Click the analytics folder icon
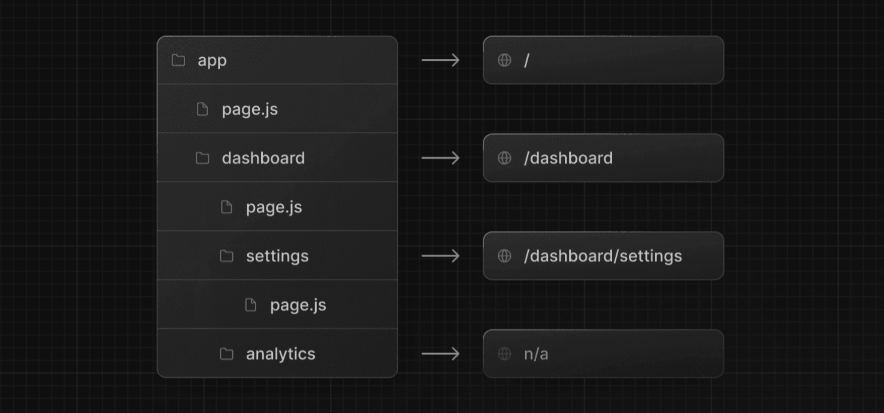The width and height of the screenshot is (884, 413). point(227,354)
